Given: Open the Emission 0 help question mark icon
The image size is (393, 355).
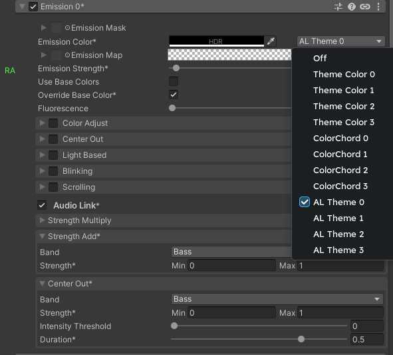Looking at the screenshot, I should 351,7.
